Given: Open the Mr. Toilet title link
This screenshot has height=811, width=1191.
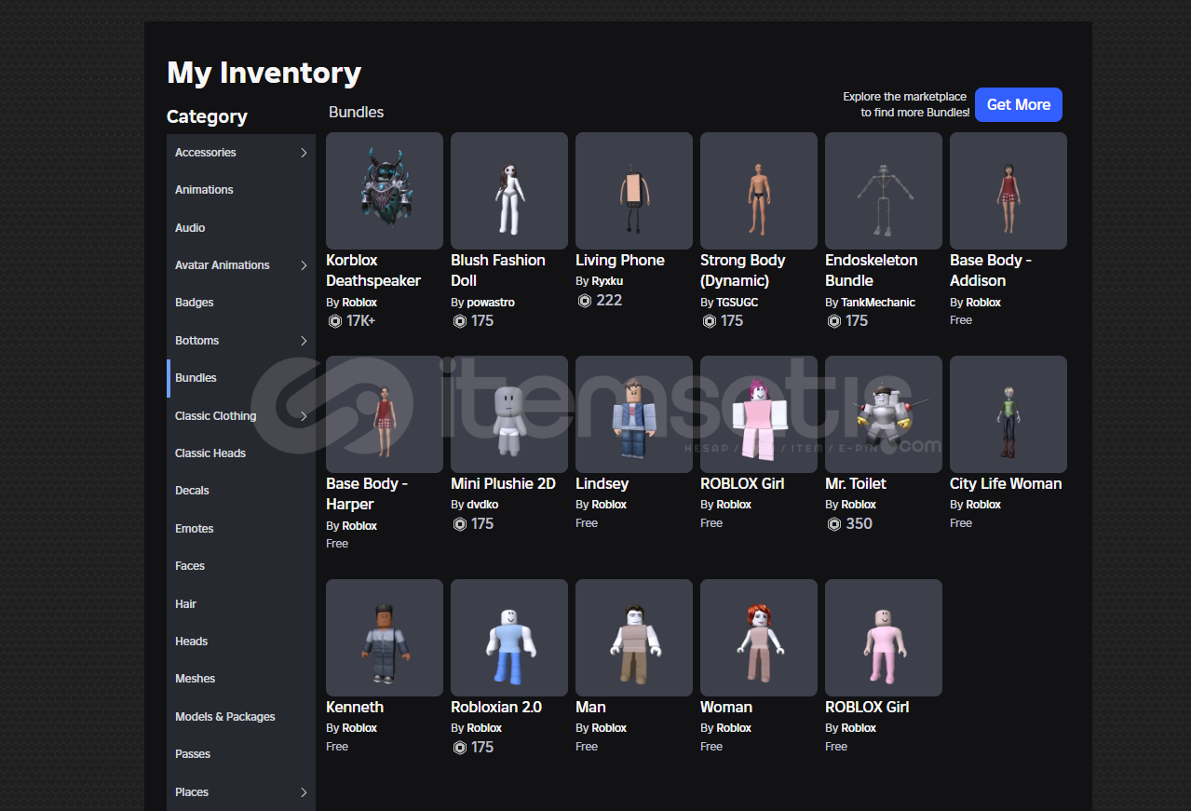Looking at the screenshot, I should tap(856, 484).
